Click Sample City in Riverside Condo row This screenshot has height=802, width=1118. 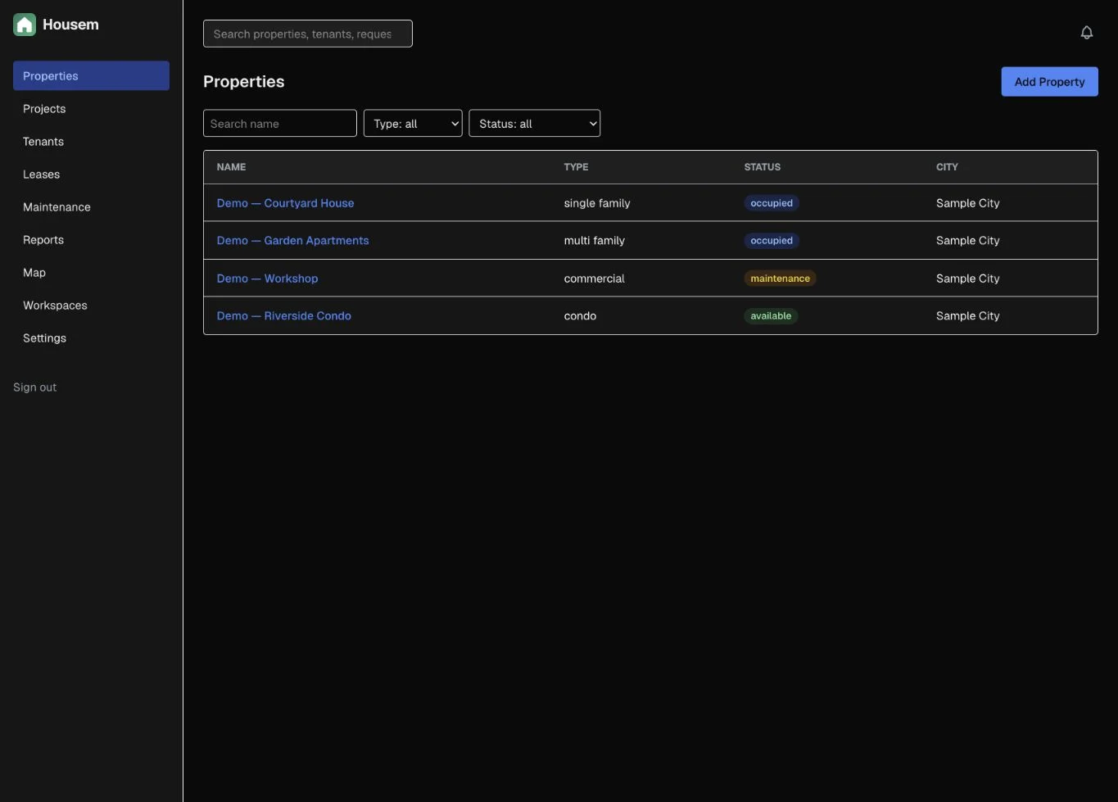[x=967, y=316]
